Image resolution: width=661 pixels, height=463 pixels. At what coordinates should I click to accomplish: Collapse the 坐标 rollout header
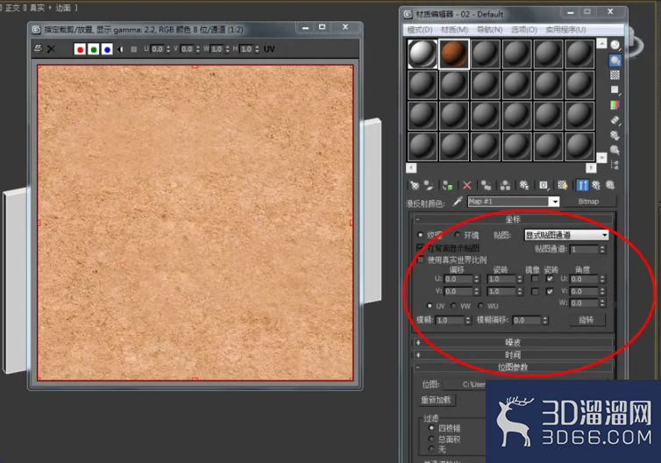click(x=513, y=219)
